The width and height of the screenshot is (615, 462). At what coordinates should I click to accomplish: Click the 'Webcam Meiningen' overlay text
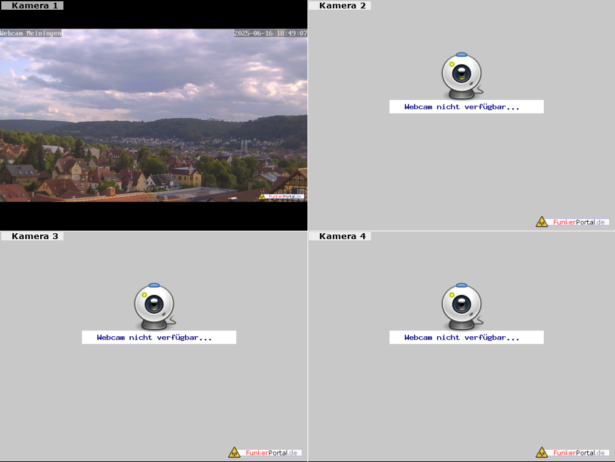click(x=30, y=33)
